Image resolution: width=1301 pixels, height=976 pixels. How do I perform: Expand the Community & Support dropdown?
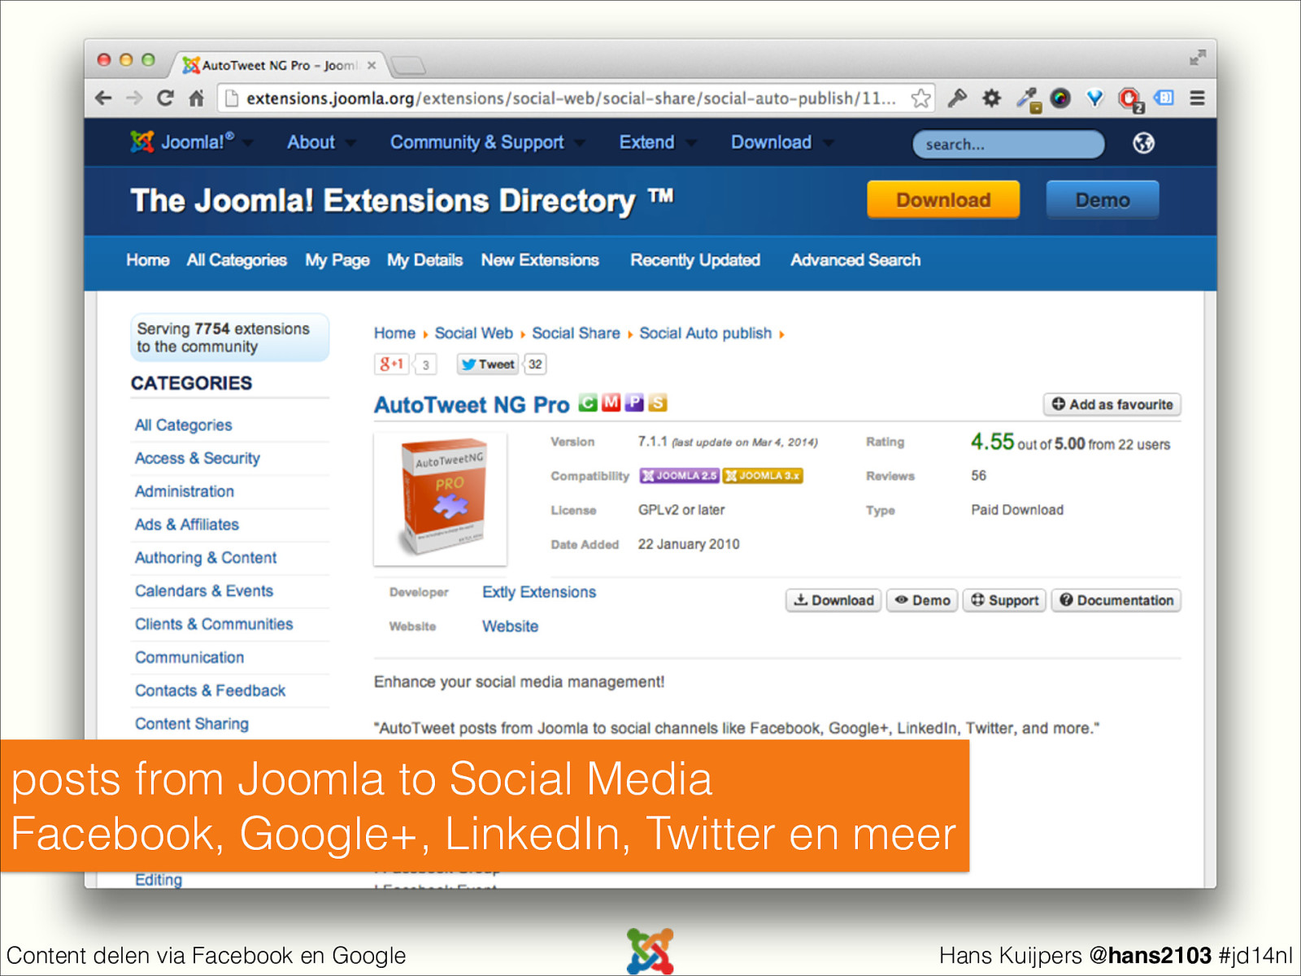(579, 143)
